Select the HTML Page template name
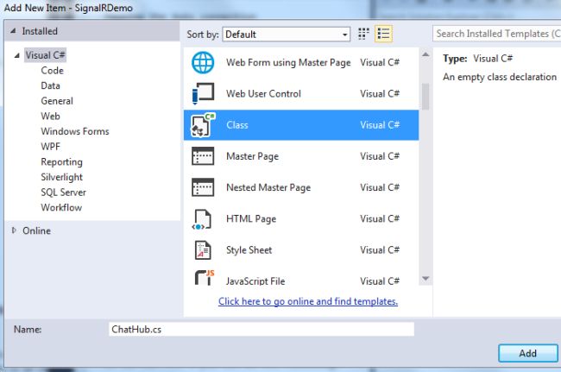 coord(251,219)
